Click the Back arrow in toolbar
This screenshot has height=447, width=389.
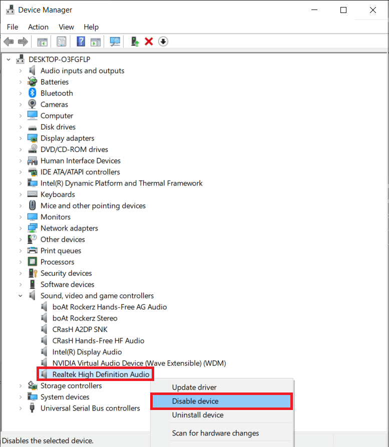point(9,41)
